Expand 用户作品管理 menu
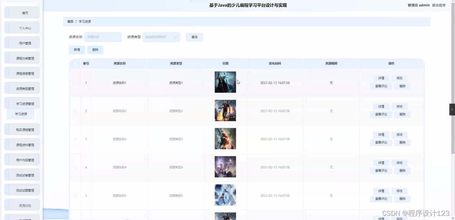The image size is (455, 220). click(x=22, y=160)
